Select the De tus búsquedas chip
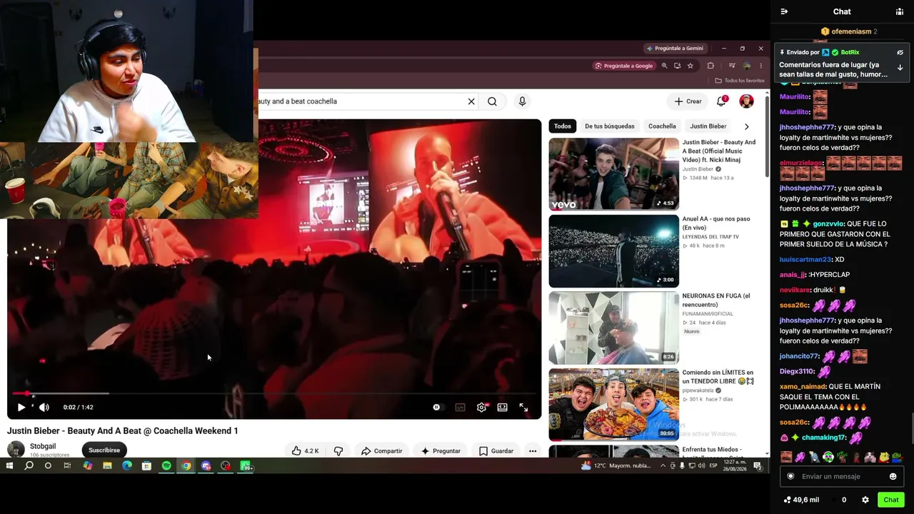 pyautogui.click(x=610, y=126)
